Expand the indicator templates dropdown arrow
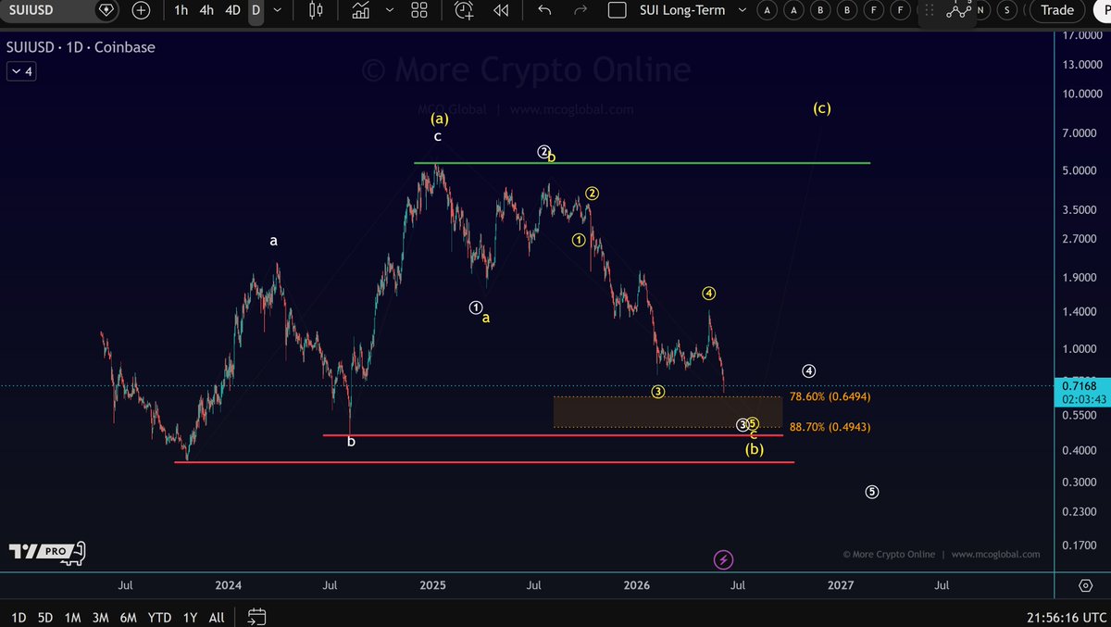This screenshot has width=1111, height=627. pos(390,10)
